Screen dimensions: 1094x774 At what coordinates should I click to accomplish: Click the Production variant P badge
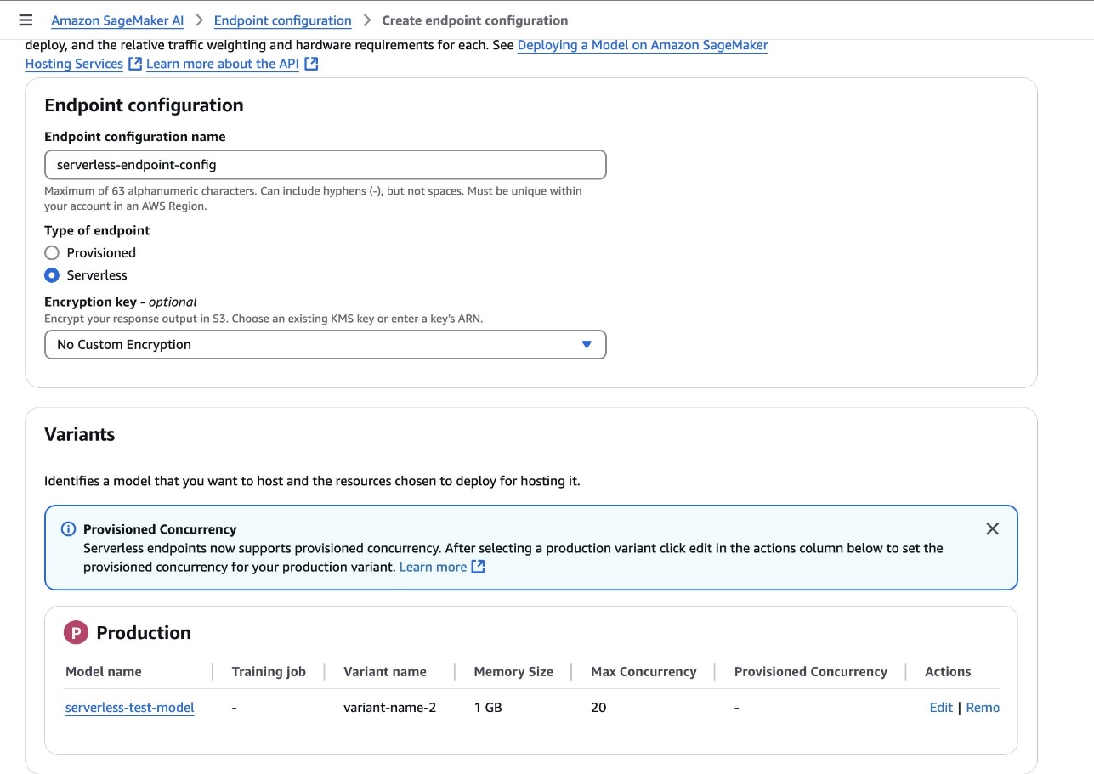(76, 633)
